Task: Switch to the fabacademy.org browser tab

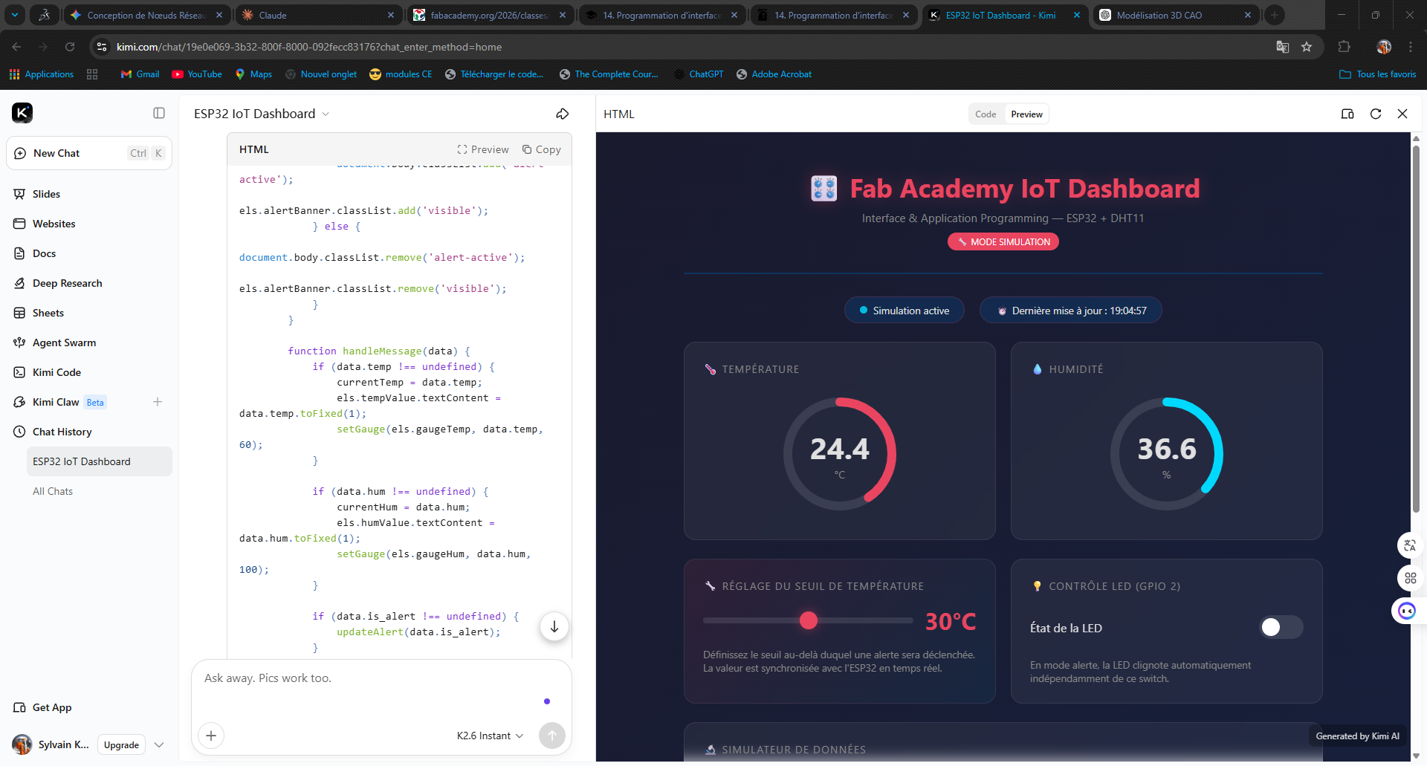Action: (491, 15)
